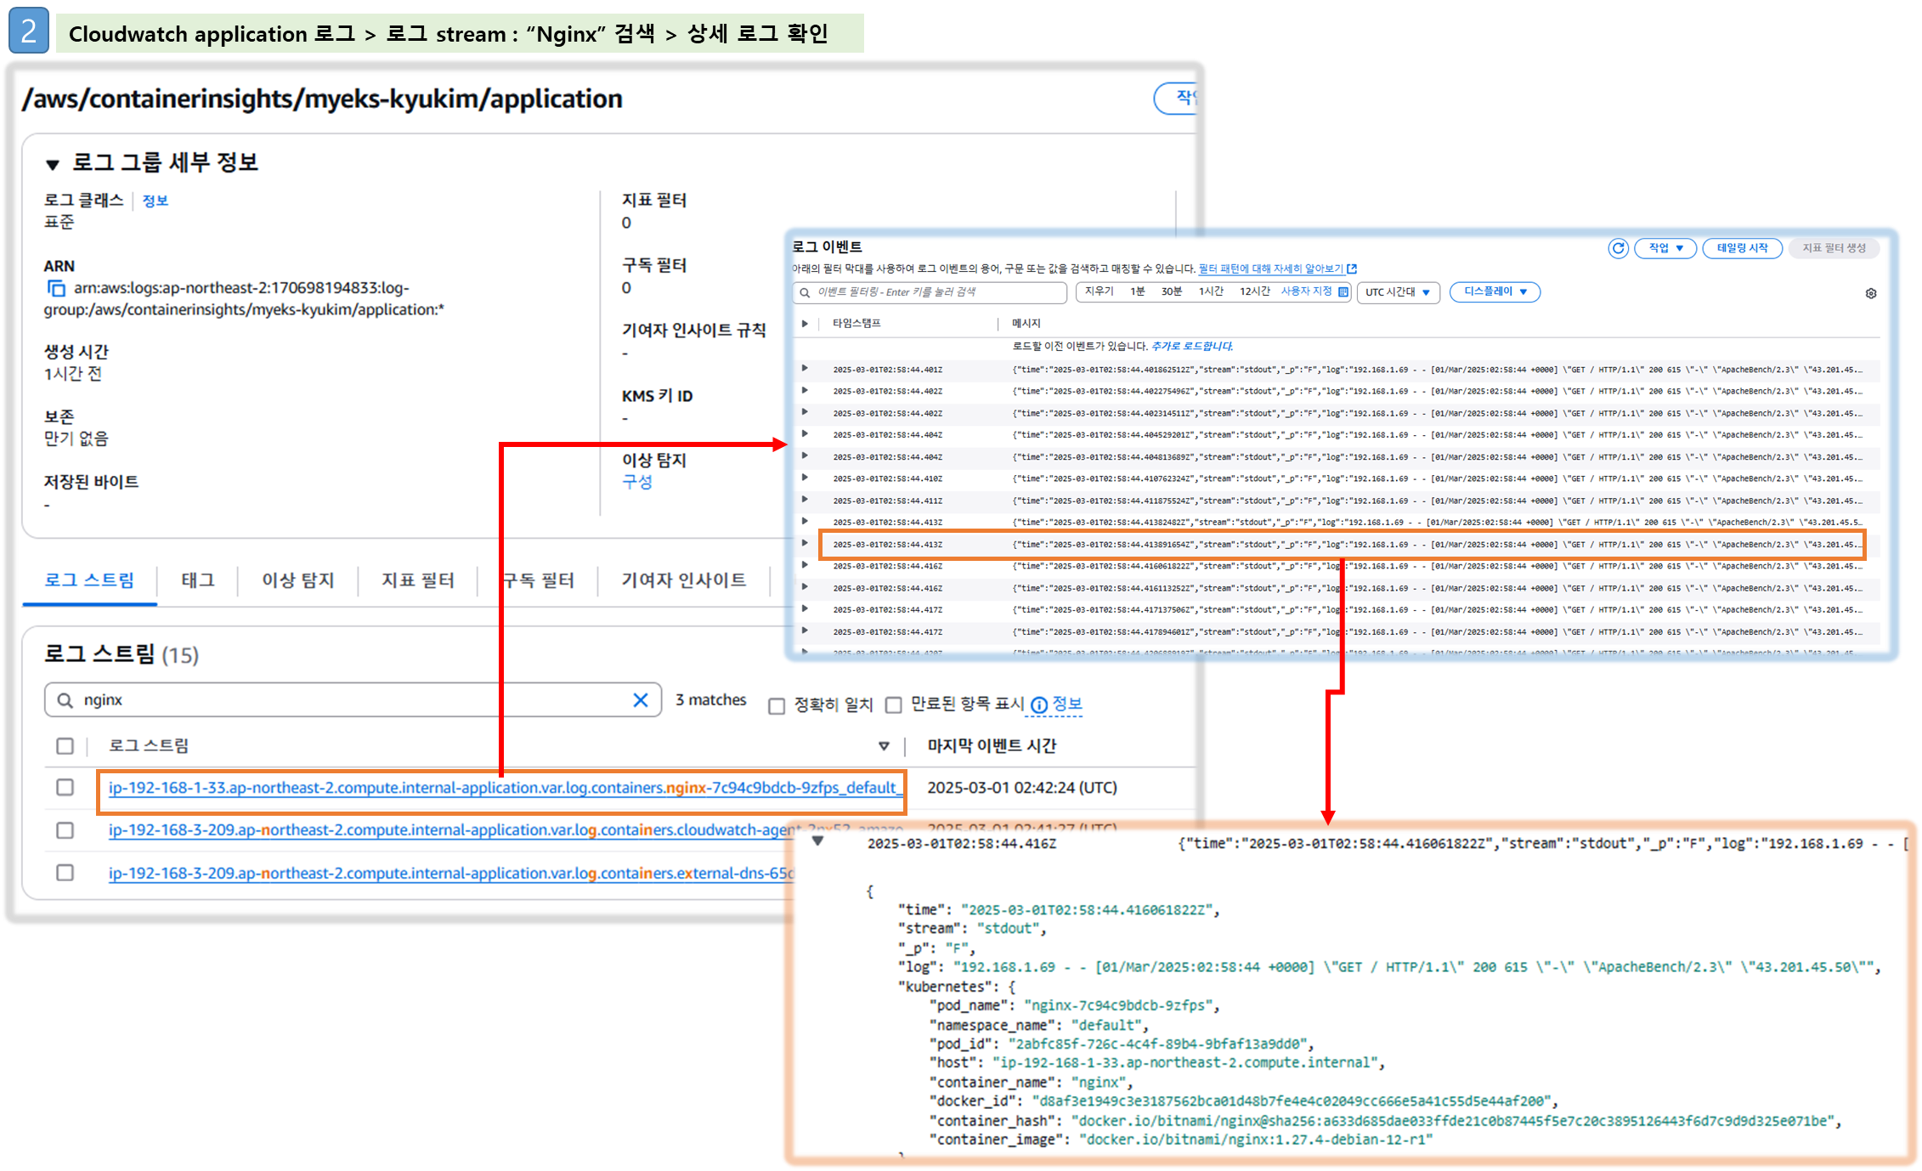Screen dimensions: 1922x1171
Task: Focus the 이벤트 필터링 input field
Action: click(930, 292)
